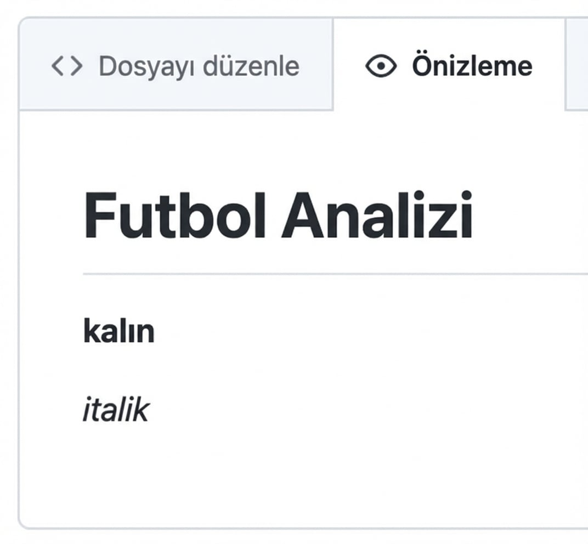Viewport: 588px width, 544px height.
Task: Click the eye outline next to Önizleme text
Action: pyautogui.click(x=382, y=66)
